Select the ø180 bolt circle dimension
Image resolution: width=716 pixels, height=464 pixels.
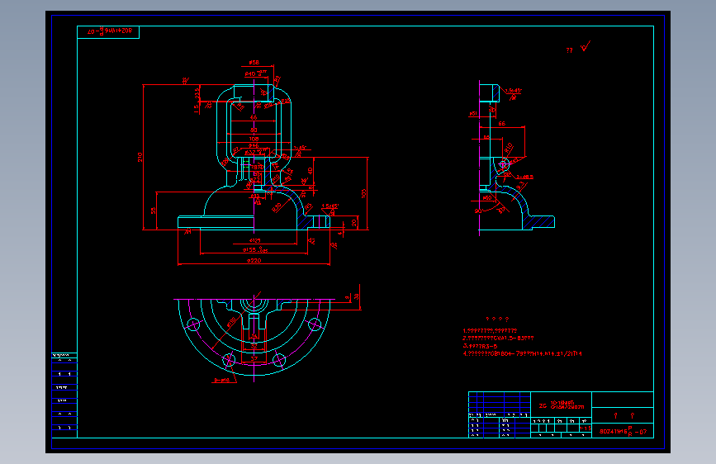pyautogui.click(x=231, y=322)
